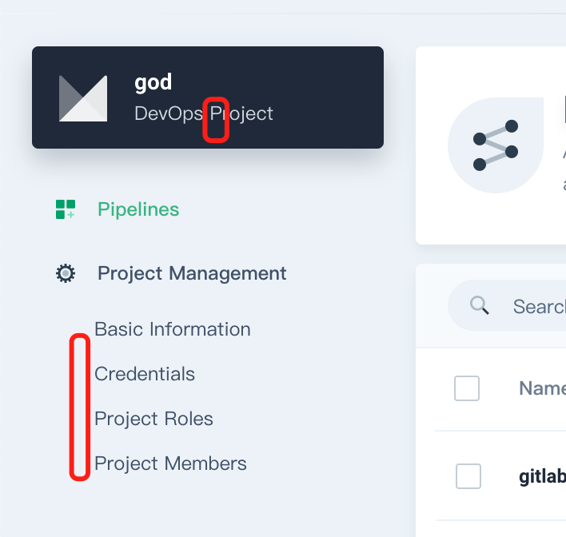566x537 pixels.
Task: Open the gitlab pipeline link
Action: pyautogui.click(x=542, y=478)
